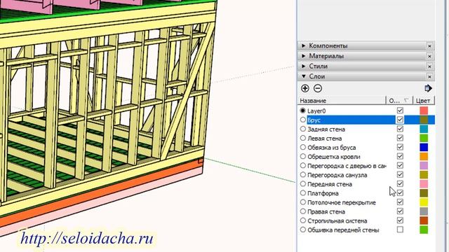Delete layer using the minus icon
Image resolution: width=449 pixels, height=252 pixels.
[318, 88]
